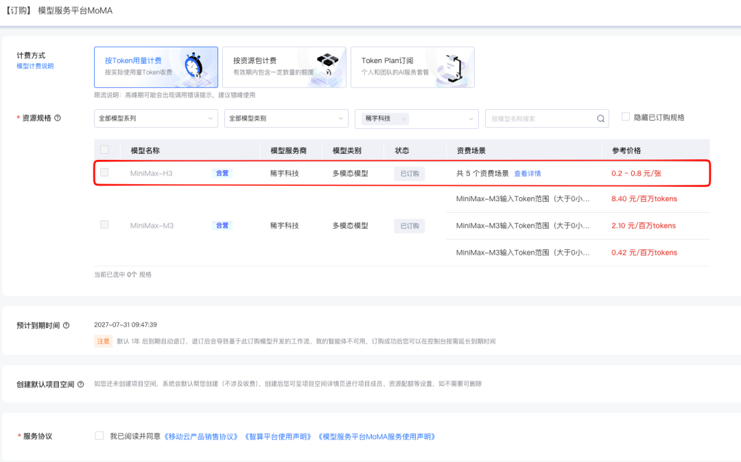Click 共 5 个资费场景 text

pos(482,174)
